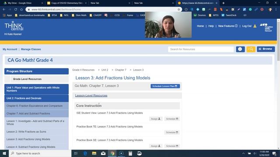280x157 pixels.
Task: Schedule Practice Book TE Lesson 7.3
Action: coord(172,133)
